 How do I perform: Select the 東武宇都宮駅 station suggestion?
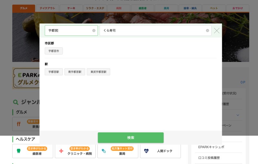point(98,72)
